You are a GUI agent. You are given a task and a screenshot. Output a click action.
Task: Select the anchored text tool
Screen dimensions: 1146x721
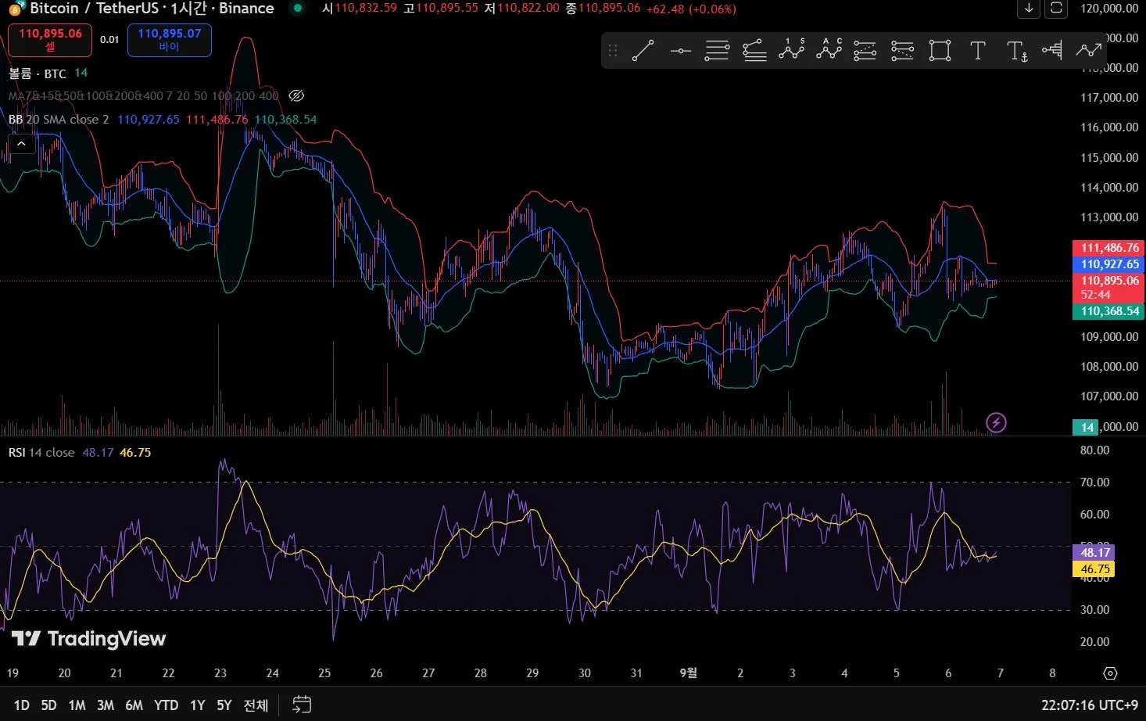pos(1016,51)
